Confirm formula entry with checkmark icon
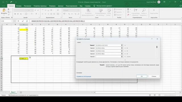The width and height of the screenshot is (182, 102). (23, 21)
